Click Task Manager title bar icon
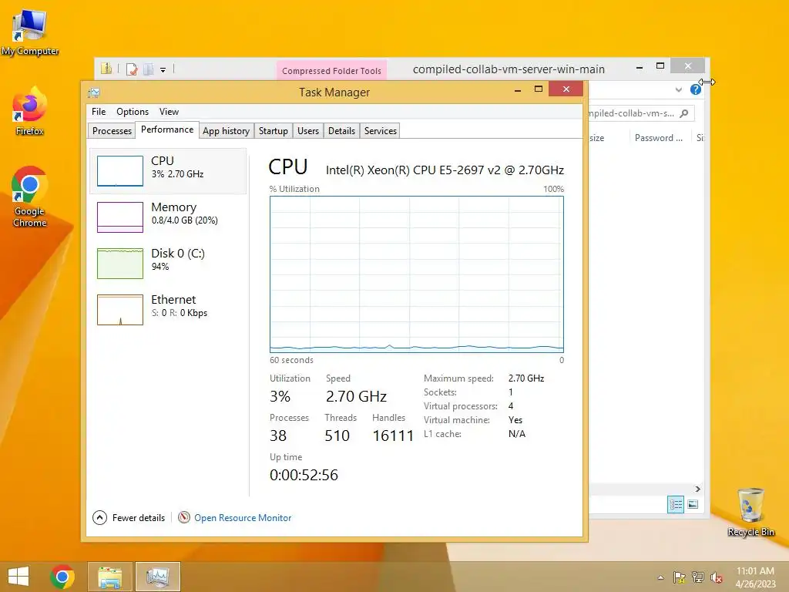Screen dimensions: 789x592 [x=94, y=92]
